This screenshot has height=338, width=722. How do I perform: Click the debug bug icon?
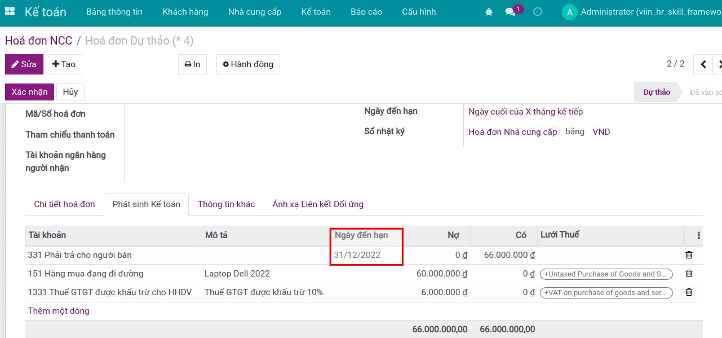pyautogui.click(x=489, y=12)
